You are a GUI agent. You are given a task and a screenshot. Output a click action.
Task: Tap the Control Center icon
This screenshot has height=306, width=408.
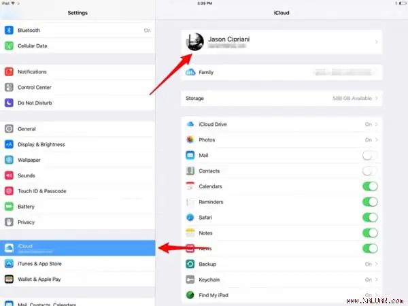[x=9, y=87]
